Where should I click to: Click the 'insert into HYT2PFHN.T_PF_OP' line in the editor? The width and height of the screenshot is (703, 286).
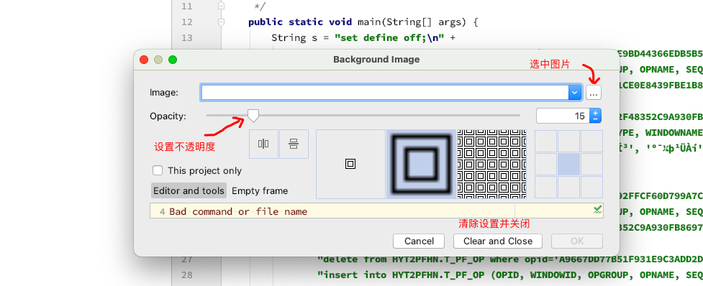(509, 275)
